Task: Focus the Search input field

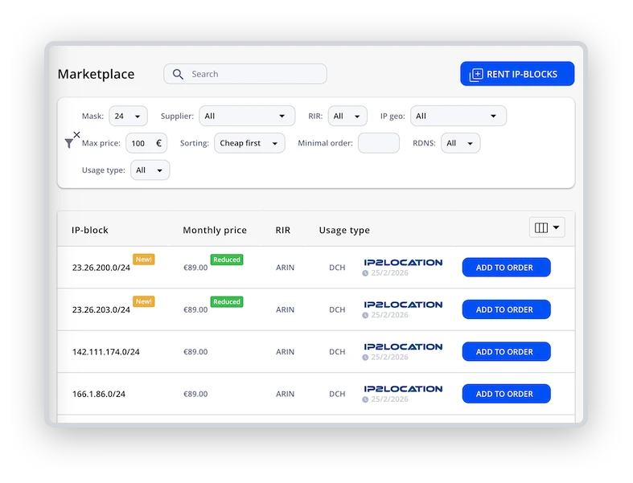Action: coord(245,74)
